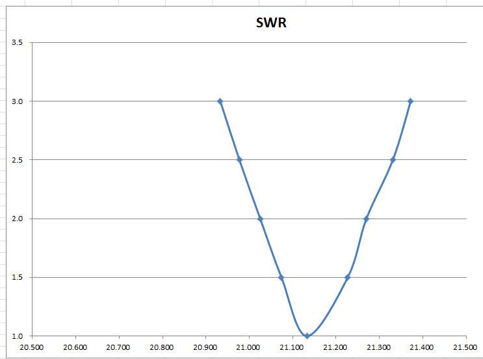Image resolution: width=483 pixels, height=359 pixels.
Task: Click the left-side data marker at SWR 3.0
Action: pyautogui.click(x=220, y=101)
